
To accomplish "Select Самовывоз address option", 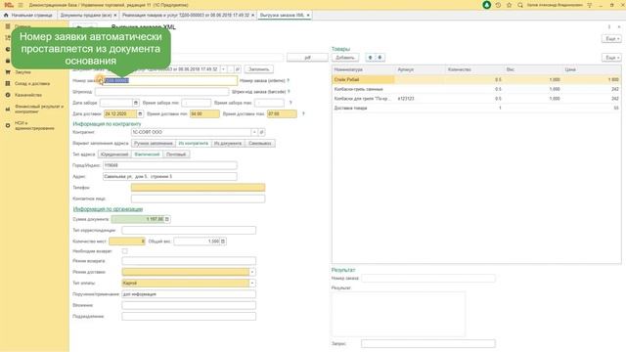I will [260, 144].
